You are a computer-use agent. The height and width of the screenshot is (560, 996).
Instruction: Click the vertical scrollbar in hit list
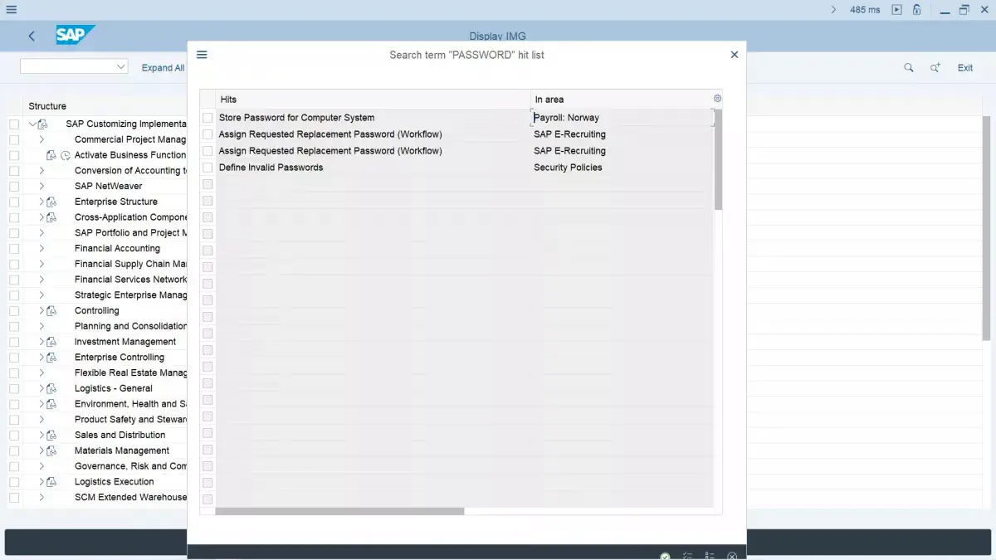click(718, 159)
